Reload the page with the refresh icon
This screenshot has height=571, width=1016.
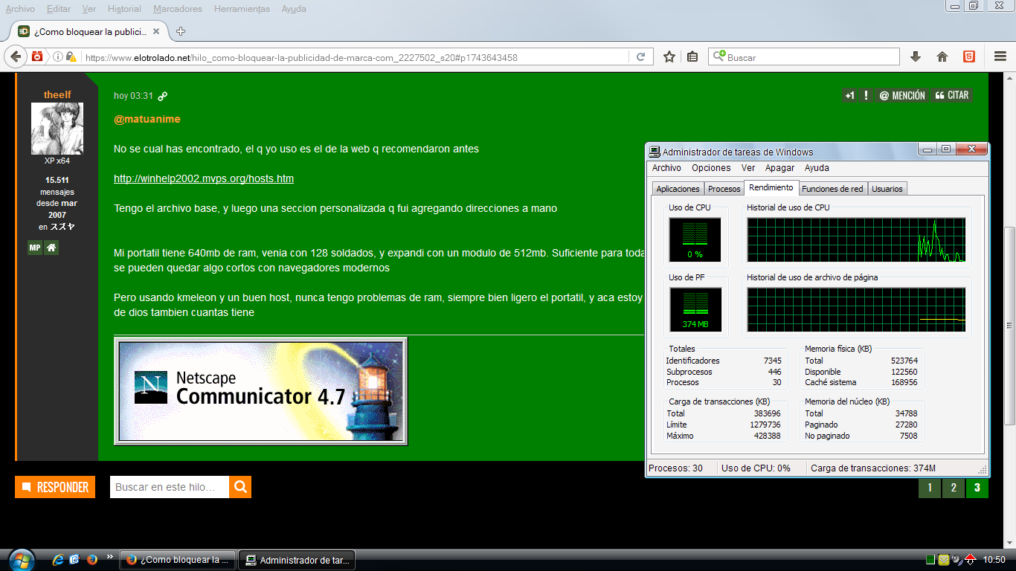(x=640, y=57)
